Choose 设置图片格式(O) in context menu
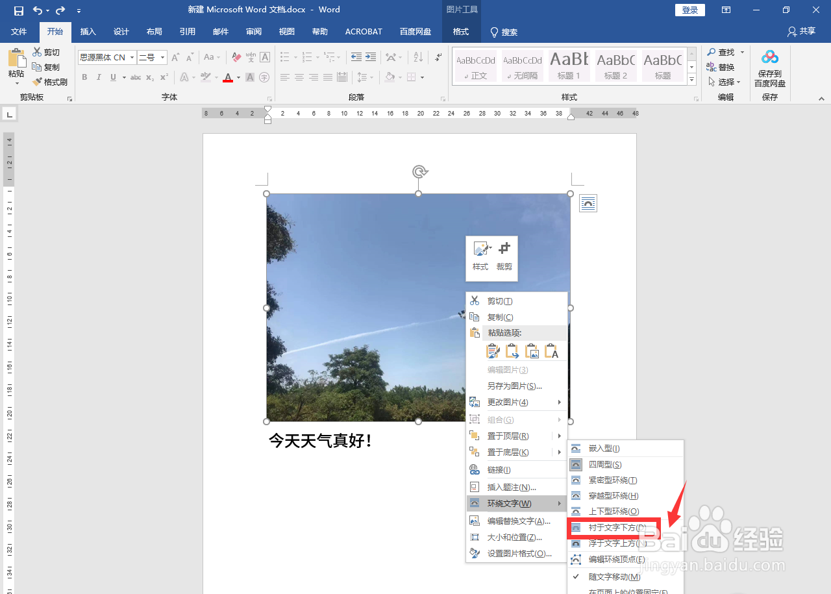The height and width of the screenshot is (594, 831). (x=517, y=554)
